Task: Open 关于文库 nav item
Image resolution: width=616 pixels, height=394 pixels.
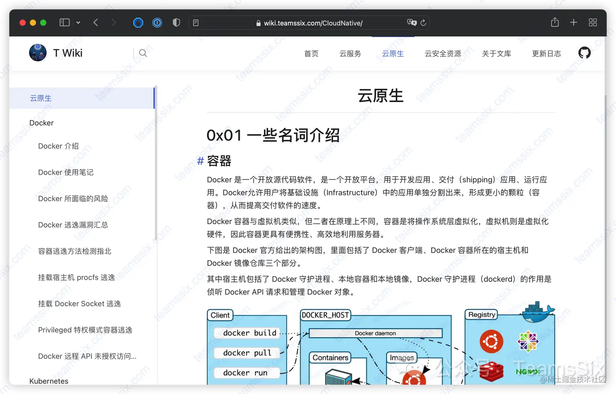Action: pos(497,53)
